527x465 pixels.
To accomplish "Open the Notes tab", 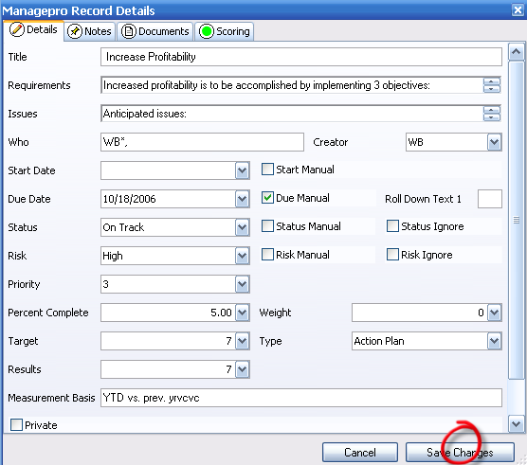I will coord(89,31).
